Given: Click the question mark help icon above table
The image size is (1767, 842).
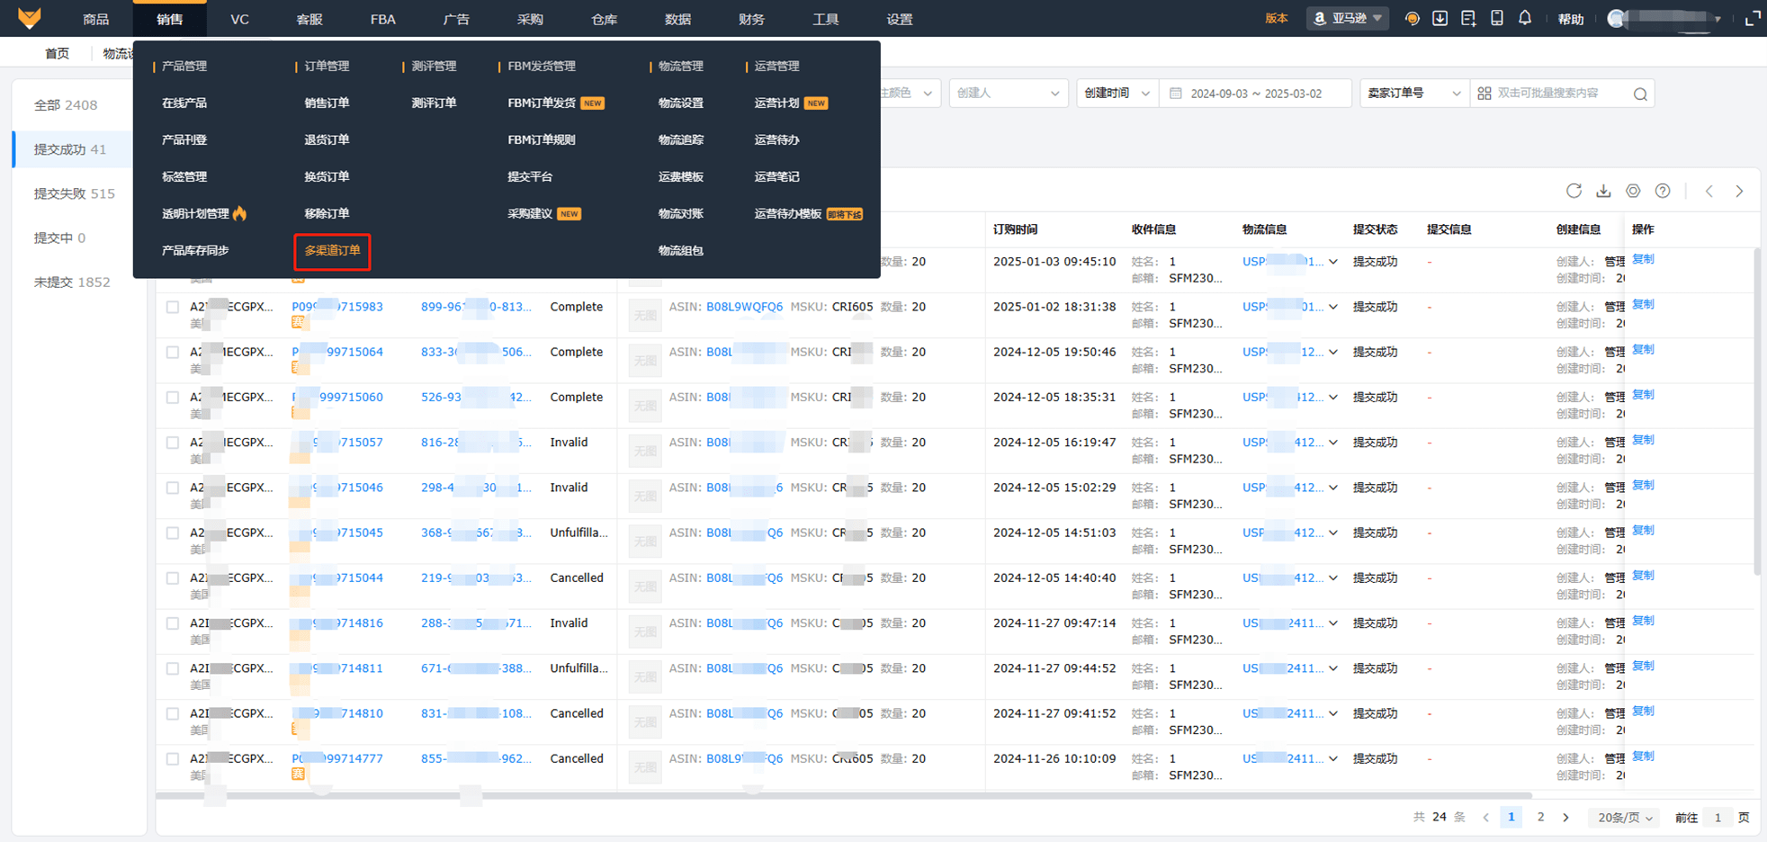Looking at the screenshot, I should (x=1663, y=191).
